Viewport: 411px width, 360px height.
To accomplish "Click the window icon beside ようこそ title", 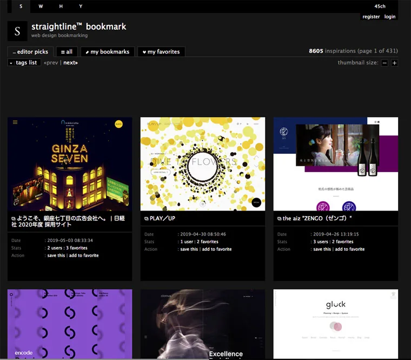I will (14, 219).
